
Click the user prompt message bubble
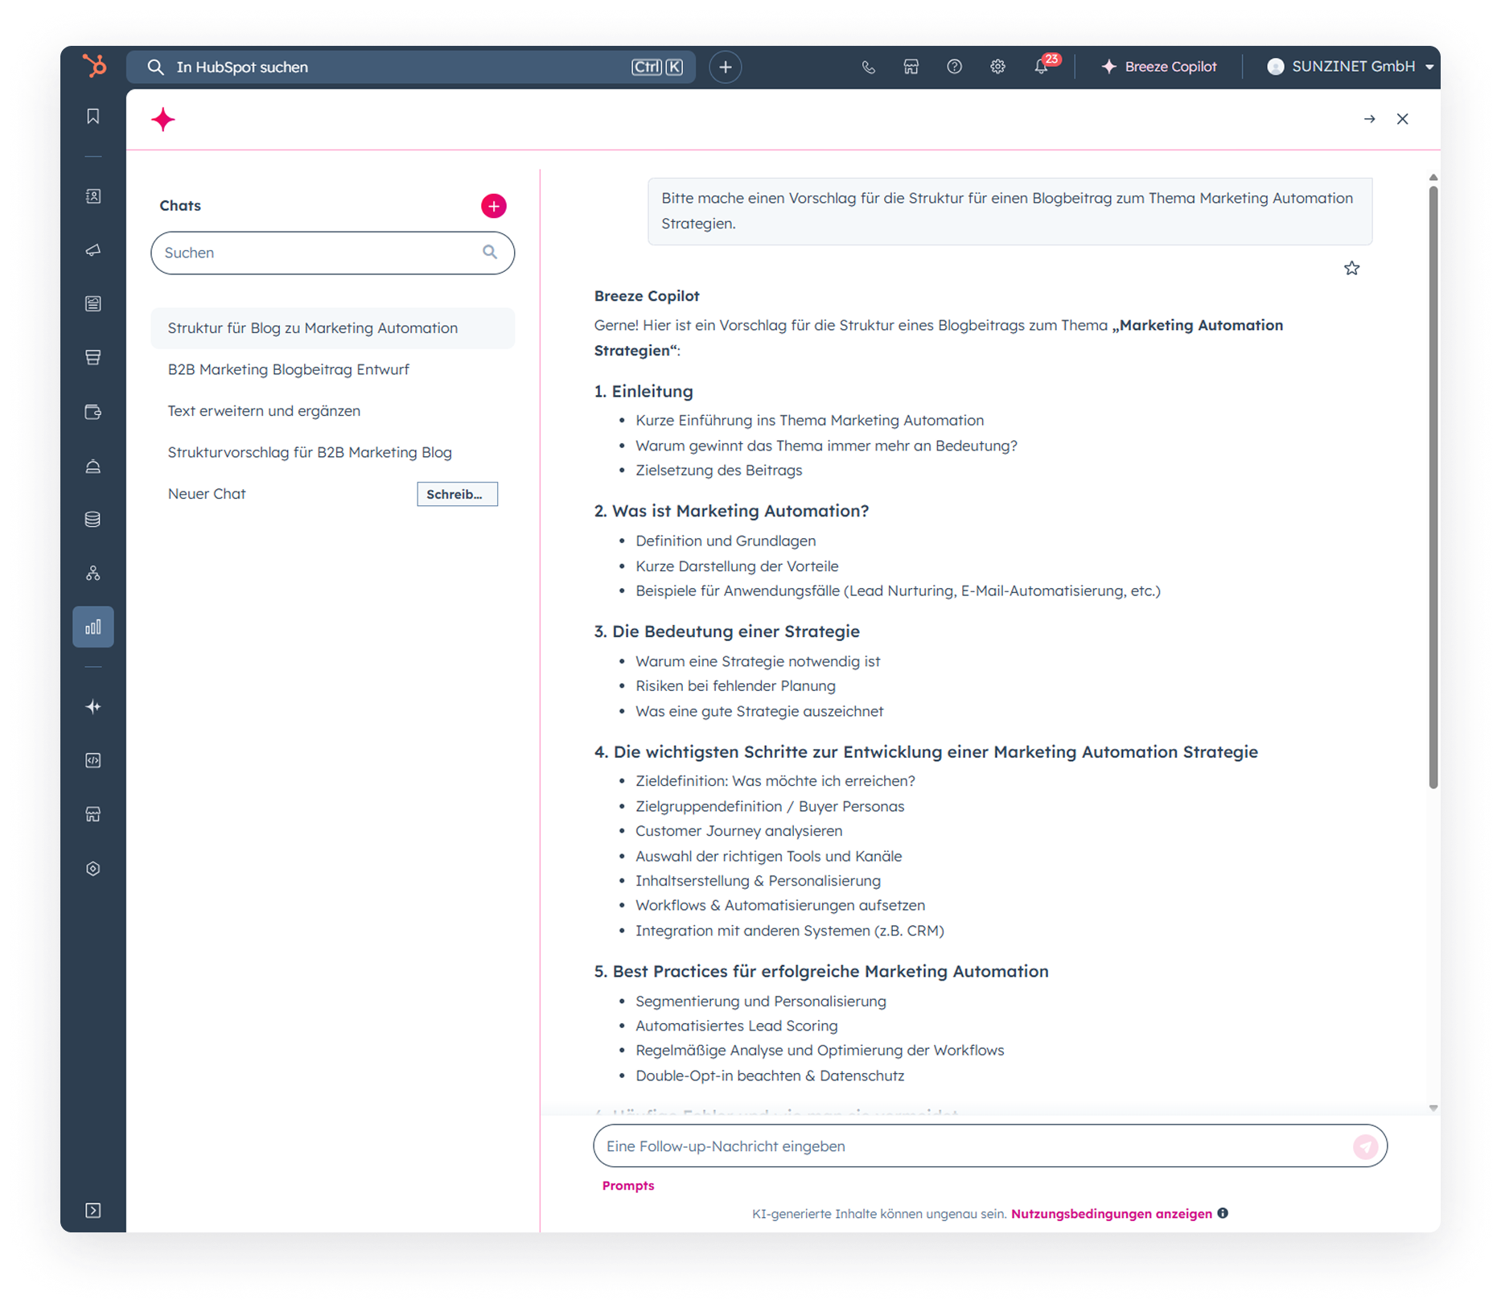[1010, 211]
